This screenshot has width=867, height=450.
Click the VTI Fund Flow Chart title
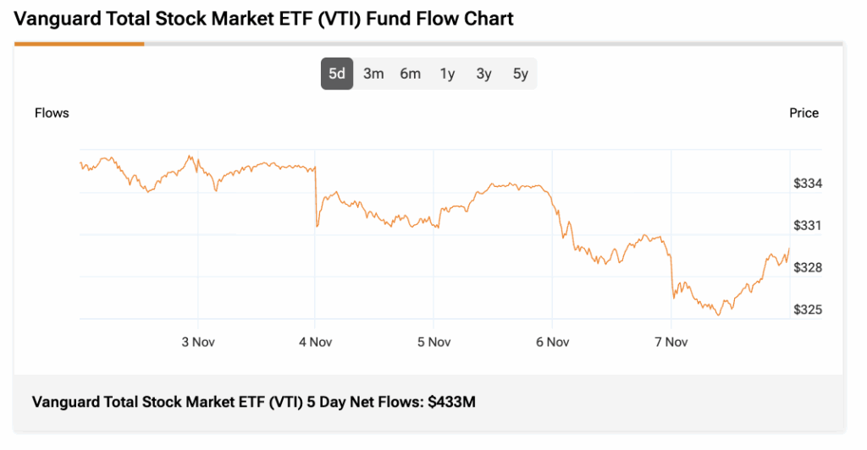(264, 18)
